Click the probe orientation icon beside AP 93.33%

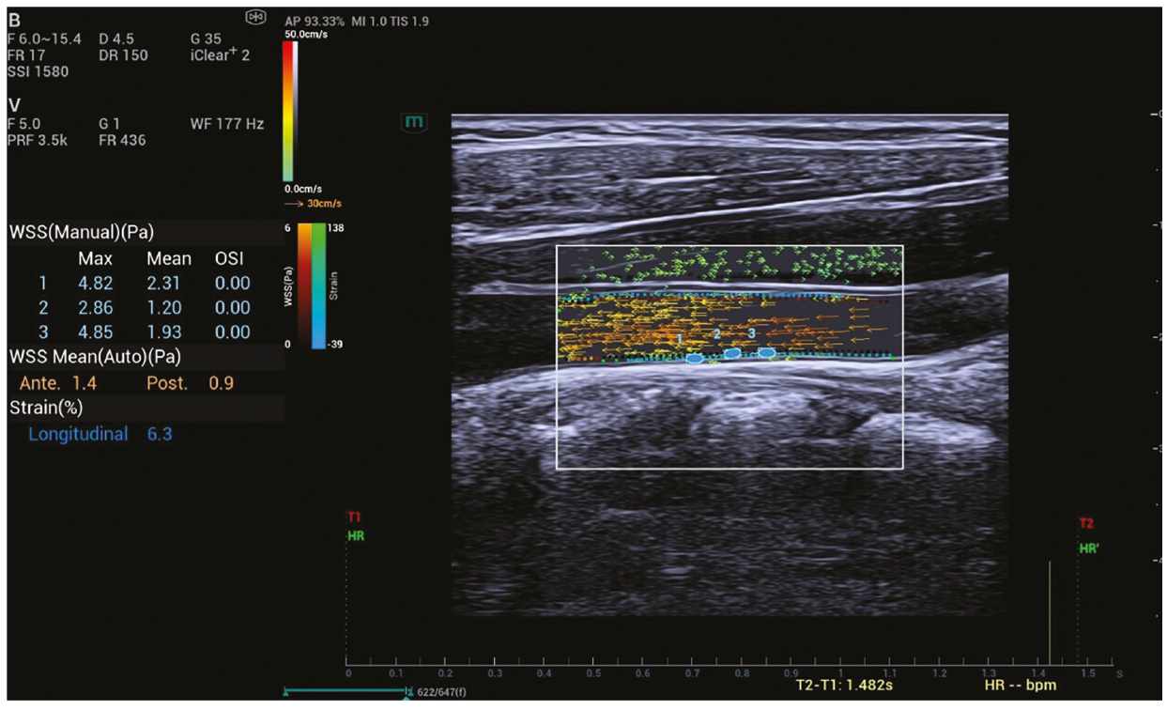253,17
